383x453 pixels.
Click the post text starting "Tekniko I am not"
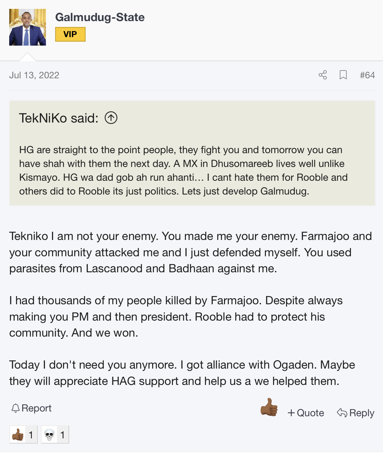tap(191, 252)
